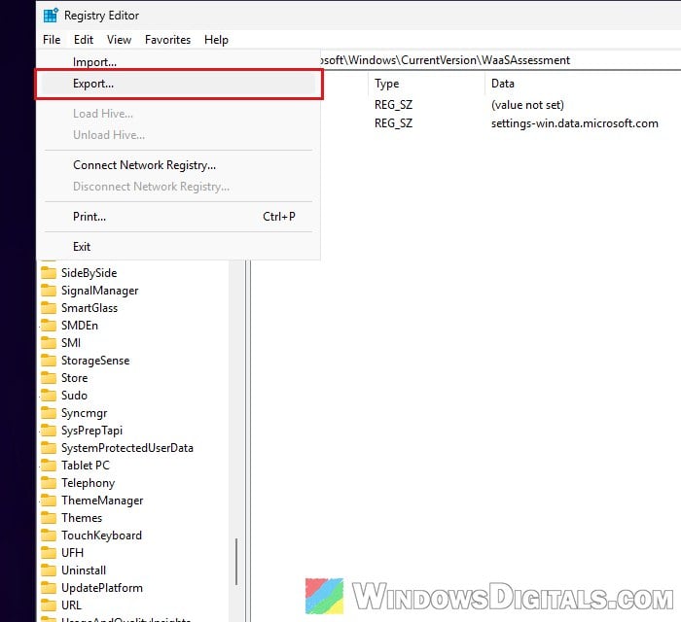Select the settings-win.data.microsoft.com value

tap(574, 123)
